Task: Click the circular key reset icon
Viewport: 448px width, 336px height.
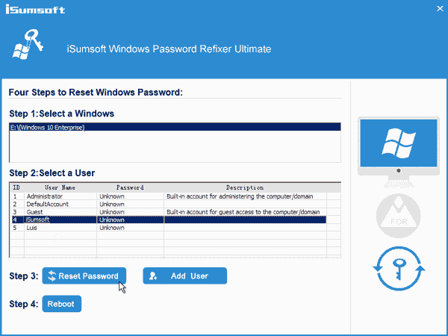Action: coord(399,269)
